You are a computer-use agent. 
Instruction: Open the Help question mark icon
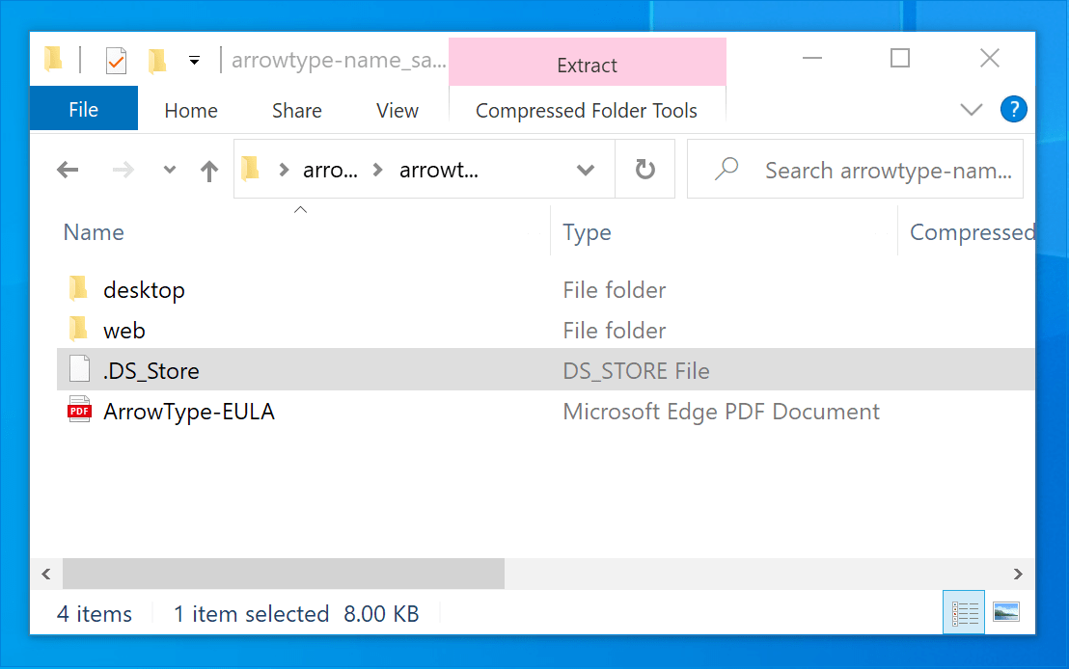1013,109
